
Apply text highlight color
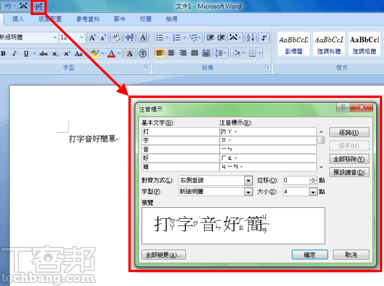pos(95,53)
